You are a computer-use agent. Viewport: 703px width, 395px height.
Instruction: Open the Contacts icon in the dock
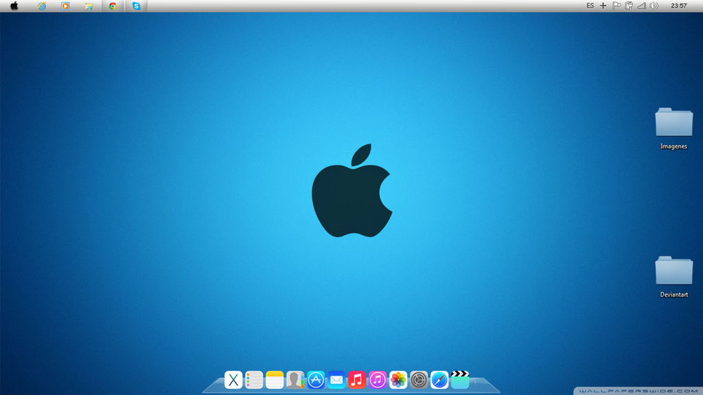[x=295, y=380]
